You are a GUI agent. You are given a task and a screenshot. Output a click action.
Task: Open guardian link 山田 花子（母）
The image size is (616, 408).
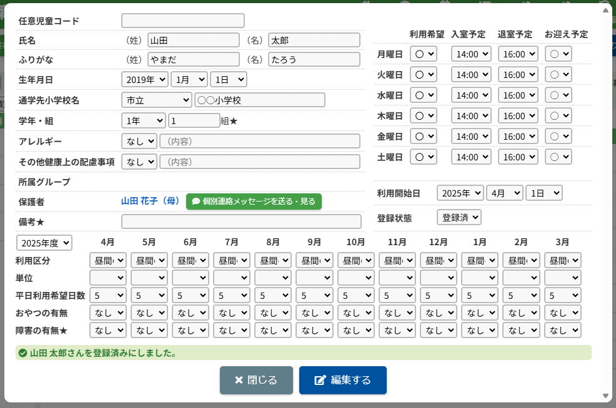pyautogui.click(x=150, y=202)
